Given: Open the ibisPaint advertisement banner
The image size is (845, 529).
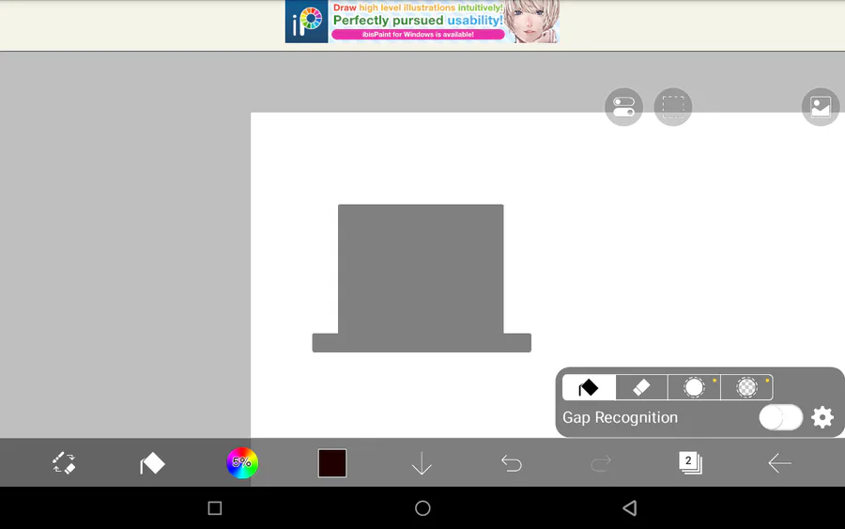Looking at the screenshot, I should point(422,22).
